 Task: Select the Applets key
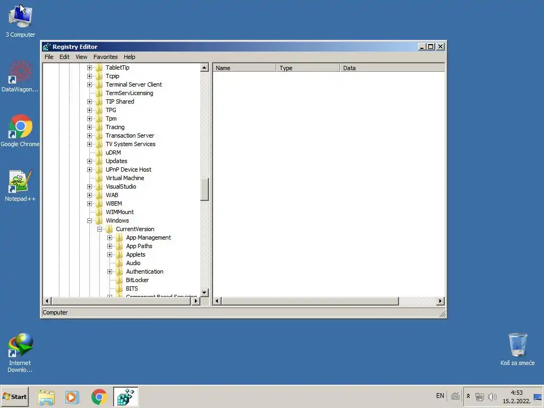[135, 254]
